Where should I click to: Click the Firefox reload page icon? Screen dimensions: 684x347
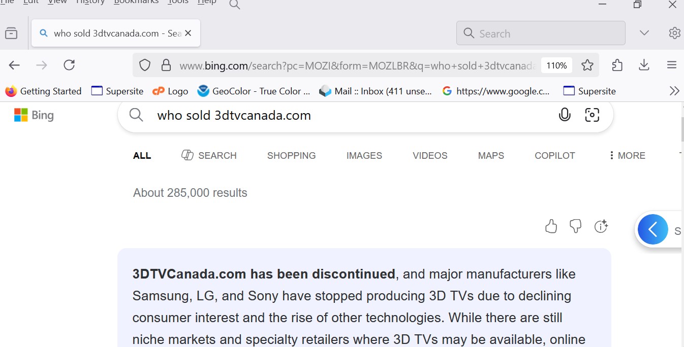(69, 65)
